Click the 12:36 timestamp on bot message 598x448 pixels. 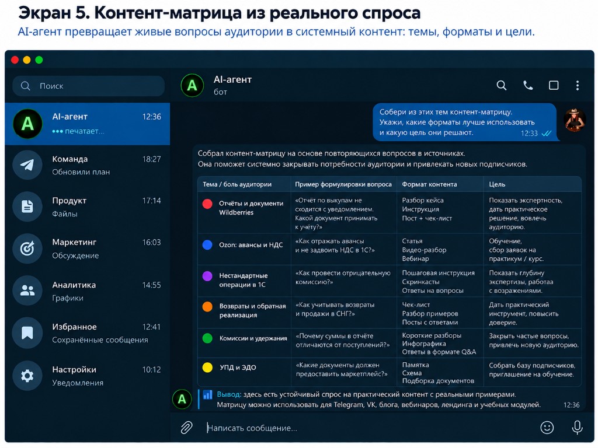tap(571, 405)
